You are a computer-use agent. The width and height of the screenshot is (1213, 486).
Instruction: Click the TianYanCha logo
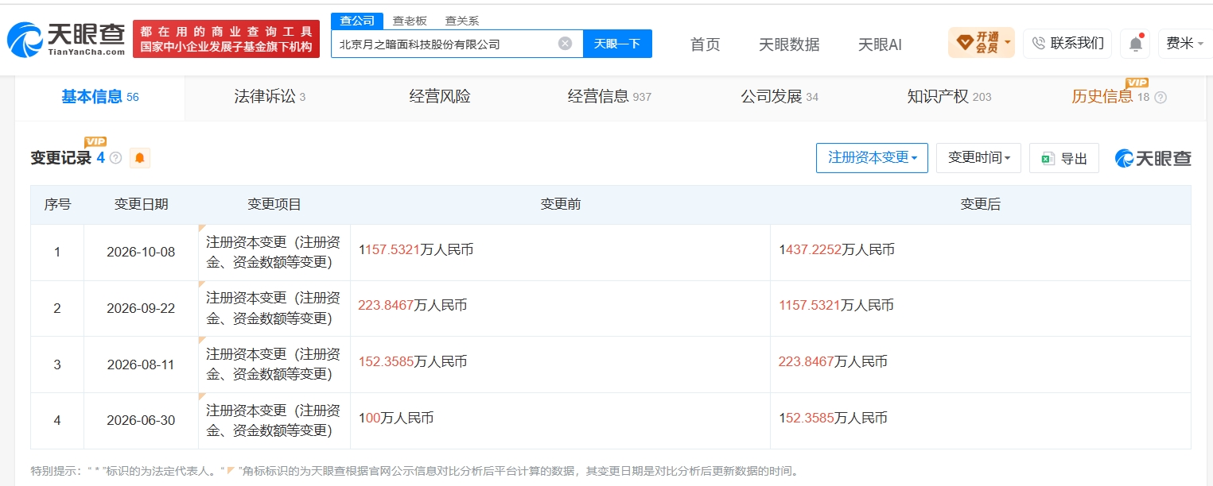click(67, 40)
